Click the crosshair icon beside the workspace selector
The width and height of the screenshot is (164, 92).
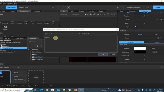[118, 7]
